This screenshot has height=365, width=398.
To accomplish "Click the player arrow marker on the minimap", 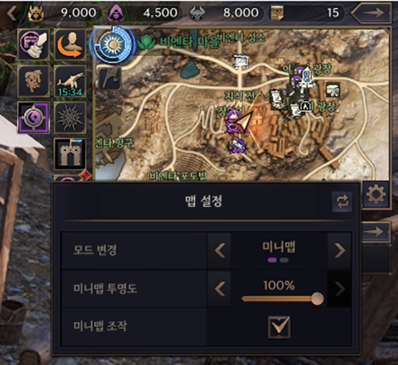I will click(x=243, y=121).
